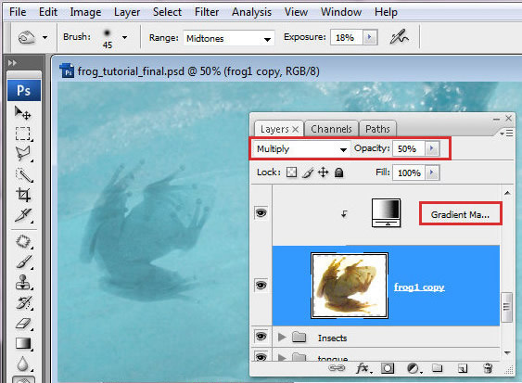Click the Ps logo atop toolbox
Image resolution: width=522 pixels, height=383 pixels.
point(24,90)
